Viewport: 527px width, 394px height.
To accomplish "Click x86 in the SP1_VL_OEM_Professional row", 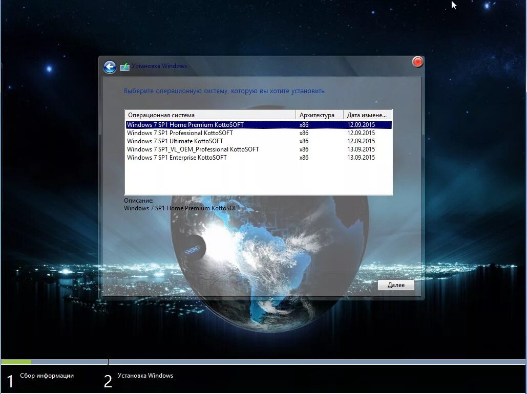I will tap(304, 149).
